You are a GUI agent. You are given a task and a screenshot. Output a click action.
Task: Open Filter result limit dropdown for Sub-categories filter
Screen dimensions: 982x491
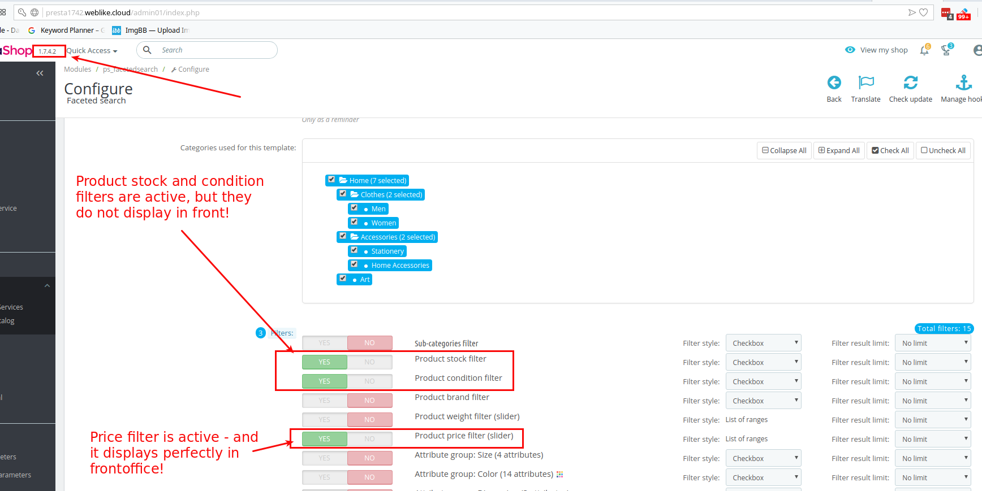pyautogui.click(x=933, y=343)
